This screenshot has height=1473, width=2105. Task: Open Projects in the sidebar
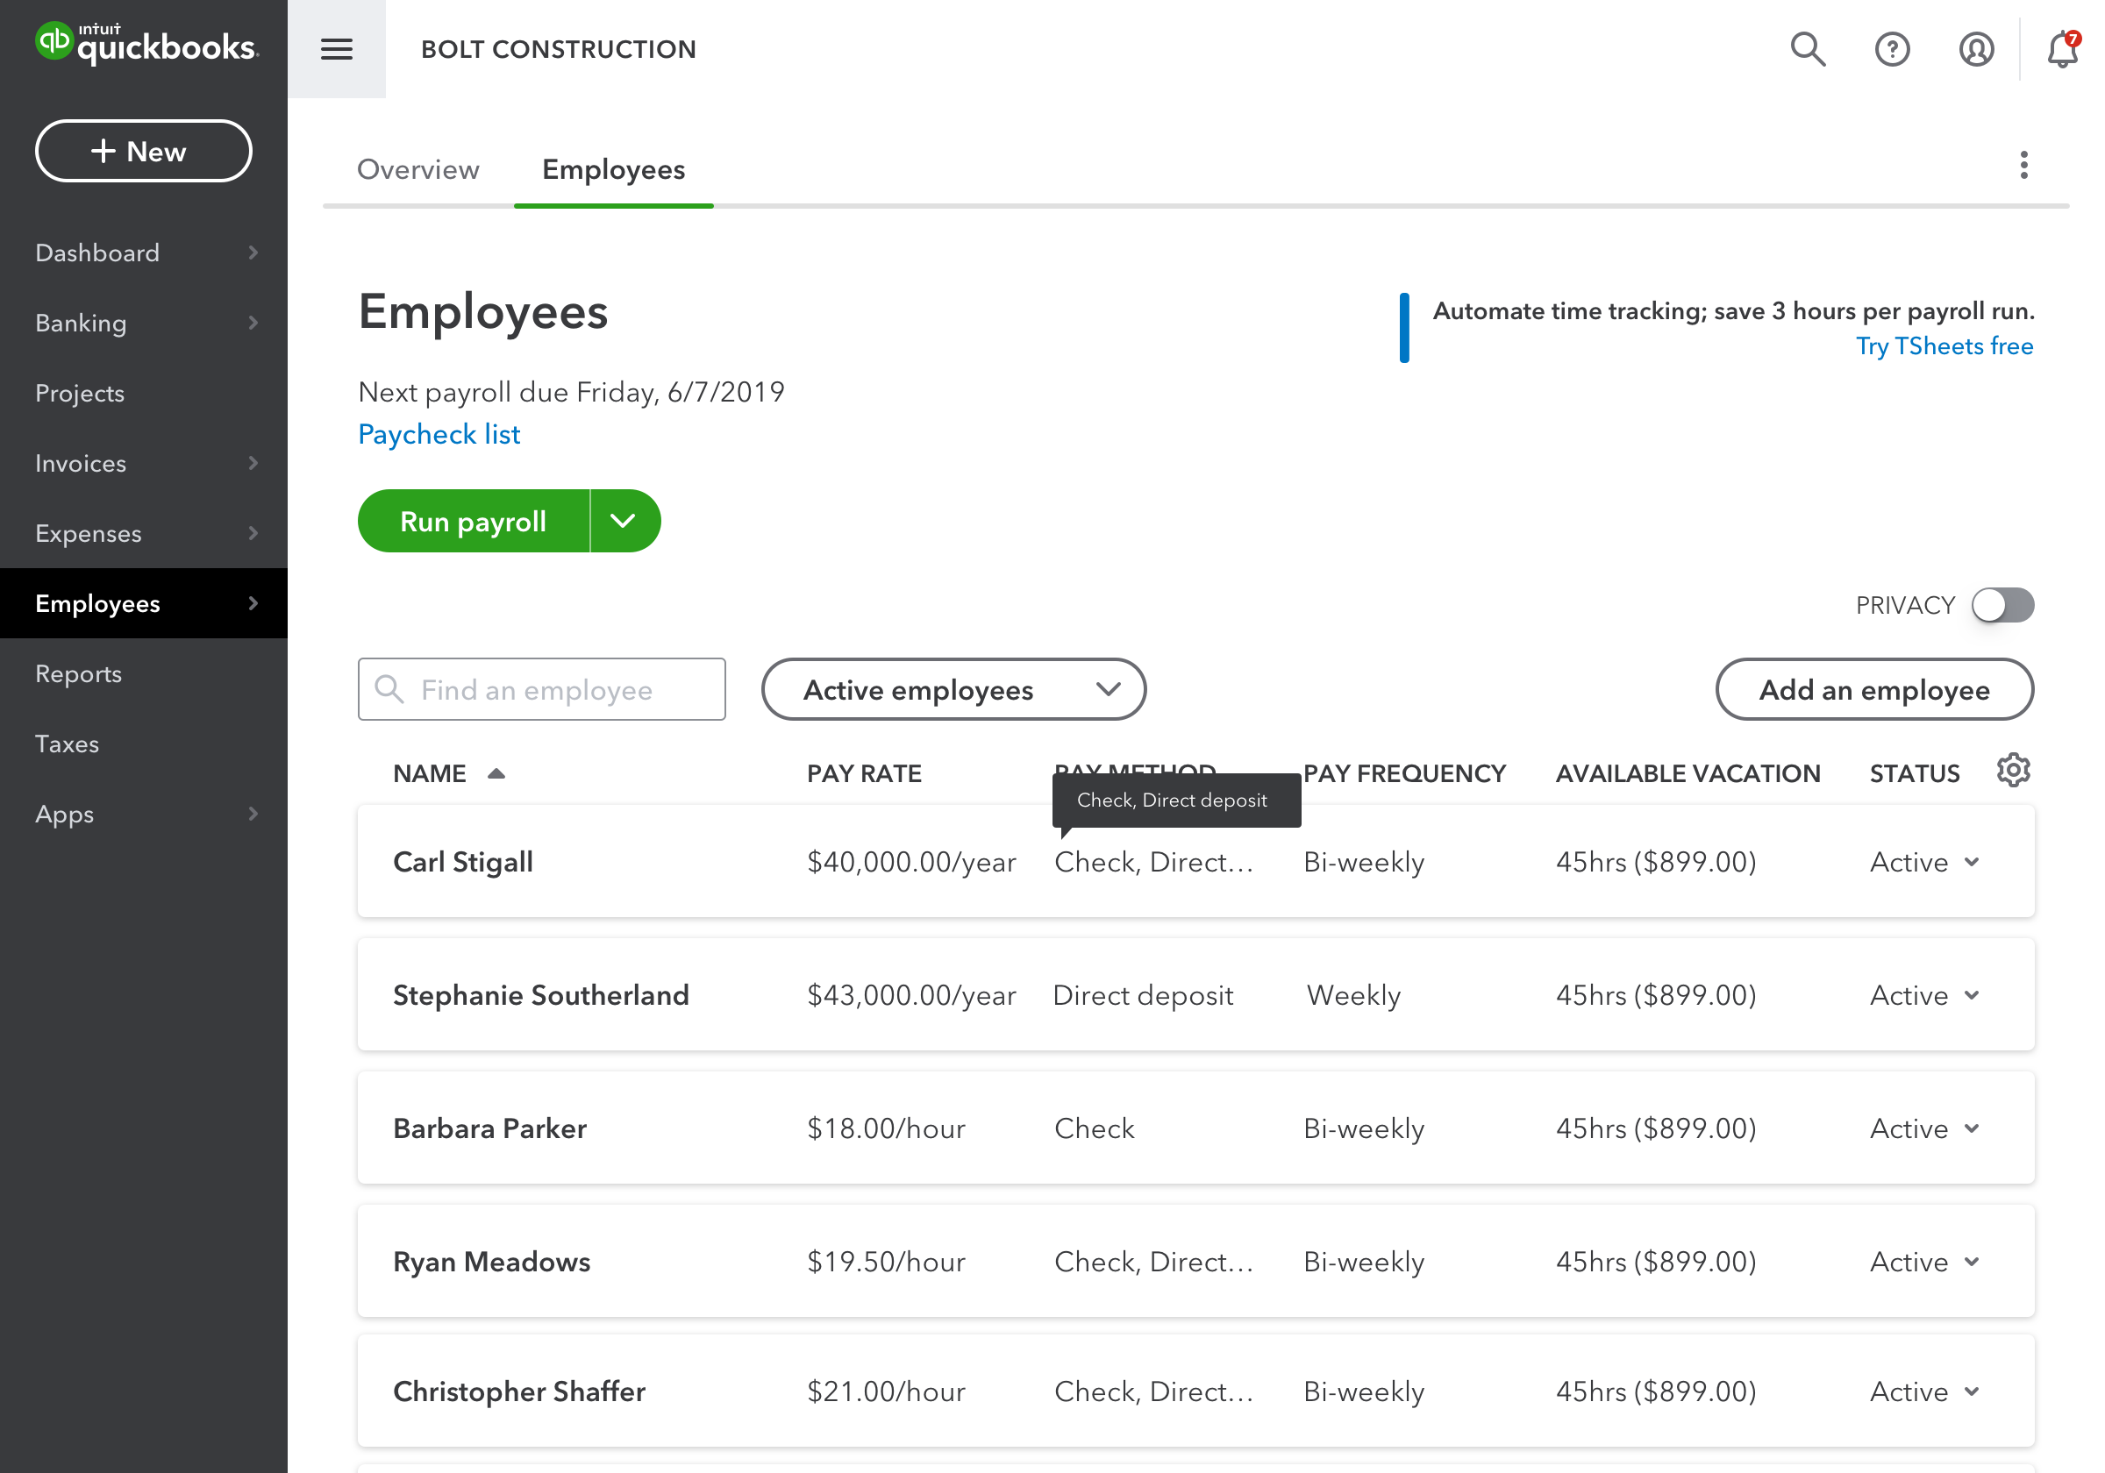click(144, 393)
